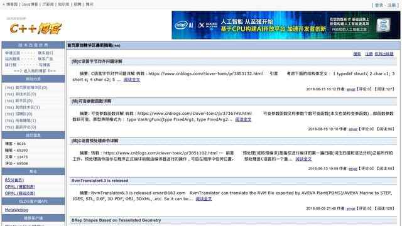Screen dimensions: 402x226
Task: Open author eryar on the 10:10 post
Action: 353,129
